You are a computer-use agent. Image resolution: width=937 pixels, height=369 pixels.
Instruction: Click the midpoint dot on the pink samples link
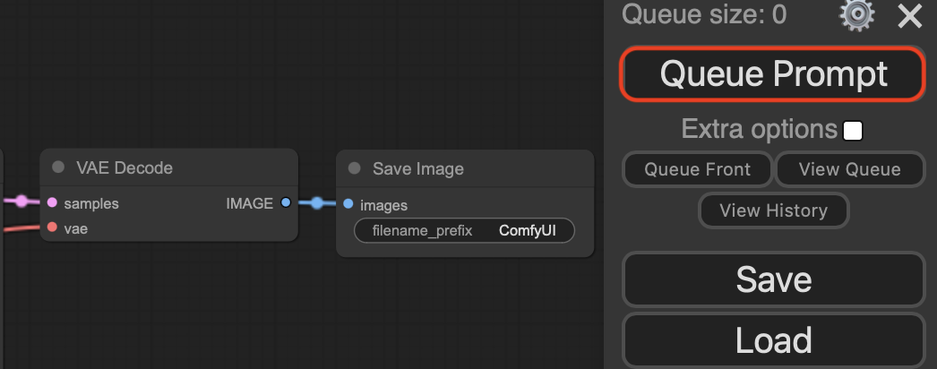point(21,202)
